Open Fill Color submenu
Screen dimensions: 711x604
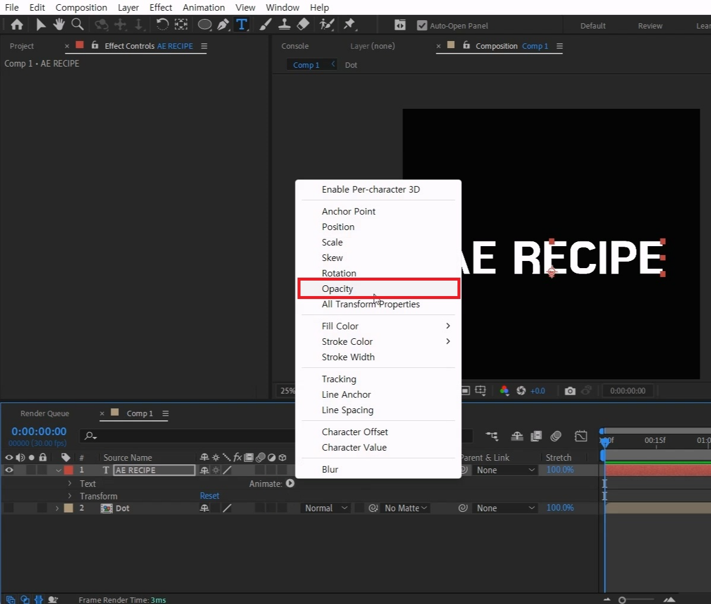point(378,326)
